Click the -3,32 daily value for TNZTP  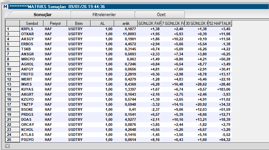[156, 104]
